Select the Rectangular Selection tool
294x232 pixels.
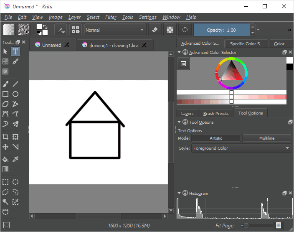(x=5, y=182)
